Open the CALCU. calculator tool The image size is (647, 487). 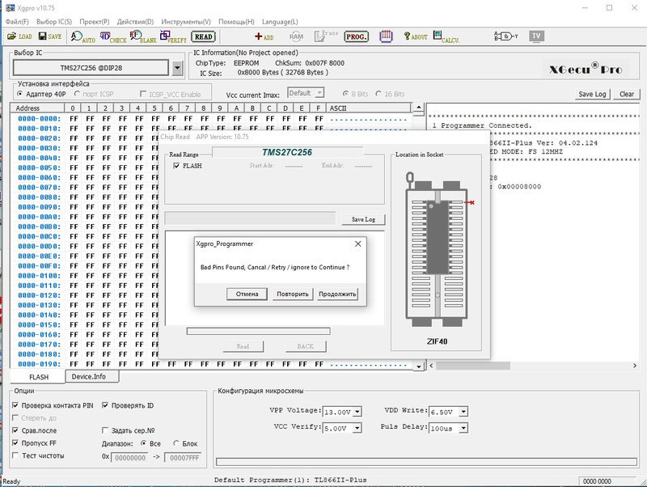pyautogui.click(x=446, y=36)
